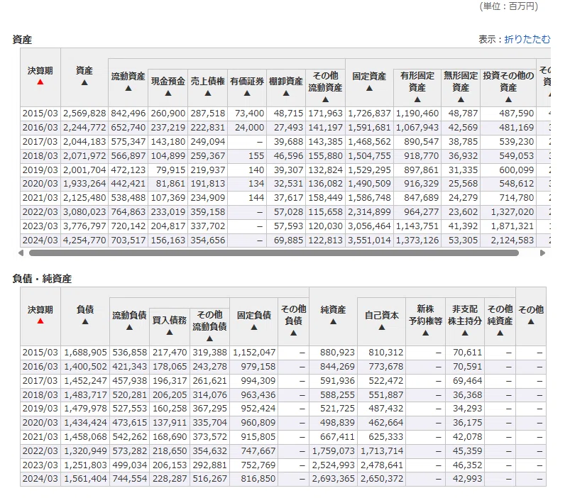Click net assets value 2,693,365
Screen dimensions: 570x498
334,479
